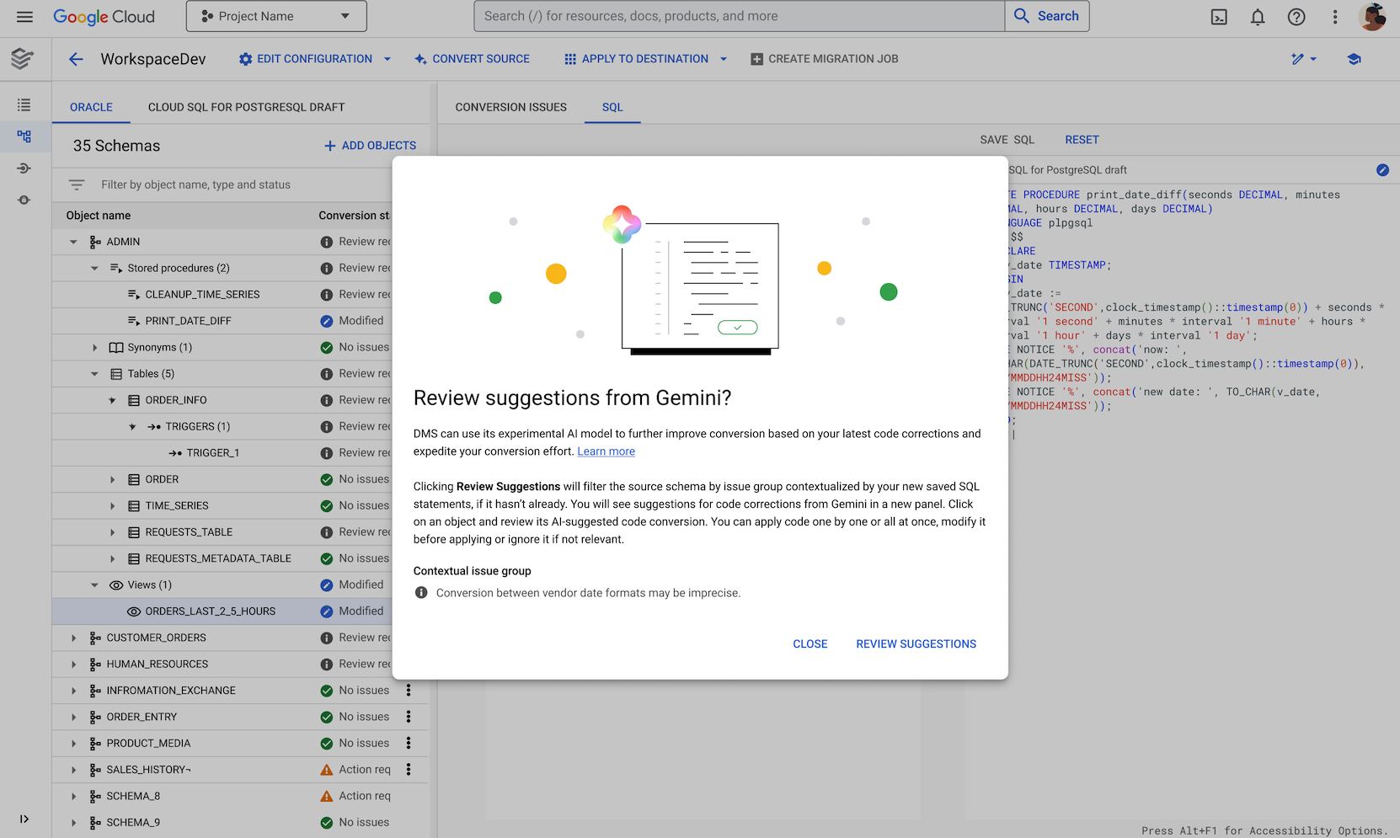Click the filter icon beside object filter field
This screenshot has height=838, width=1400.
click(77, 184)
